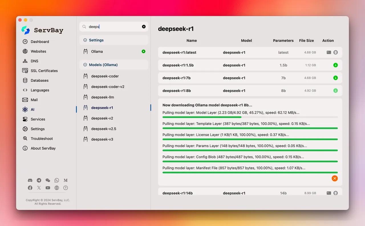This screenshot has width=365, height=226.
Task: Click the Name column header
Action: point(192,40)
